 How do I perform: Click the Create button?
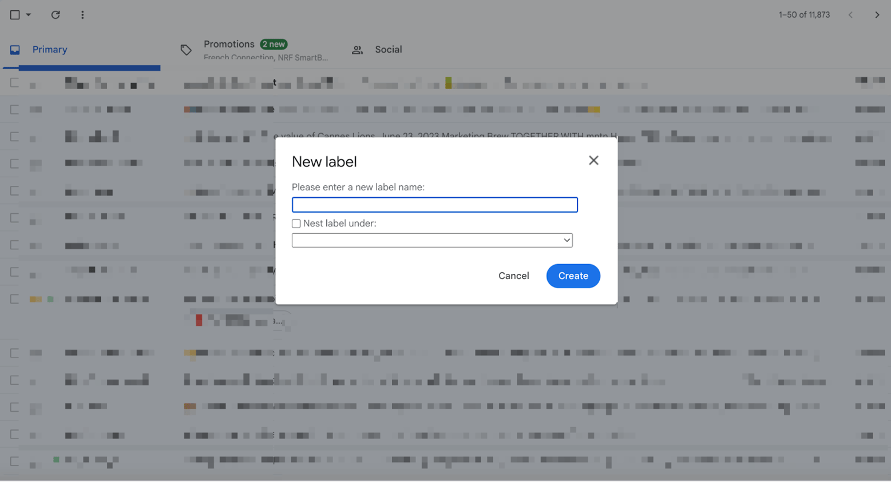[x=573, y=276]
